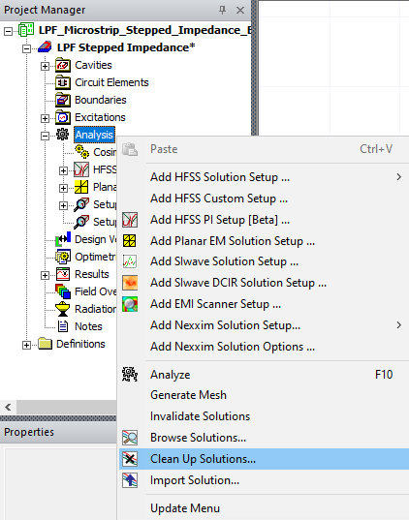Screen dimensions: 409x520
Task: Click the Cavities folder icon
Action: pos(63,65)
